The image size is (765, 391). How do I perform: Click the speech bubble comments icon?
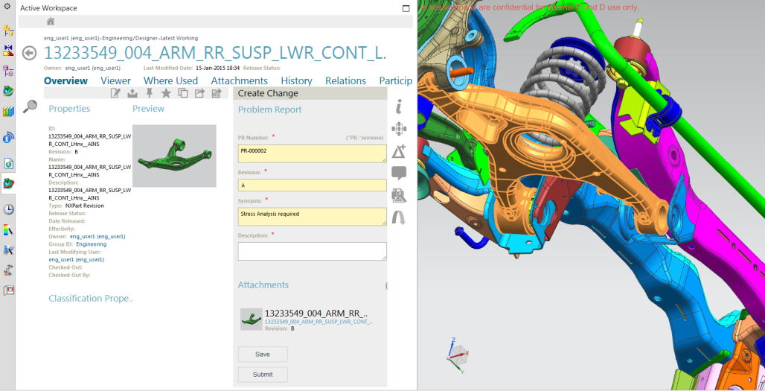pyautogui.click(x=399, y=173)
